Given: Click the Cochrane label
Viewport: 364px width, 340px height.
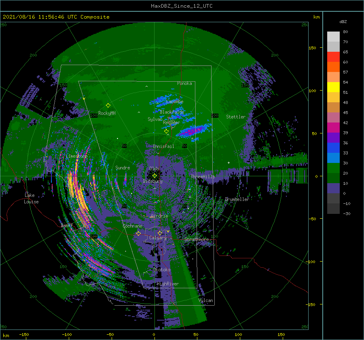Looking at the screenshot, I should coord(132,226).
